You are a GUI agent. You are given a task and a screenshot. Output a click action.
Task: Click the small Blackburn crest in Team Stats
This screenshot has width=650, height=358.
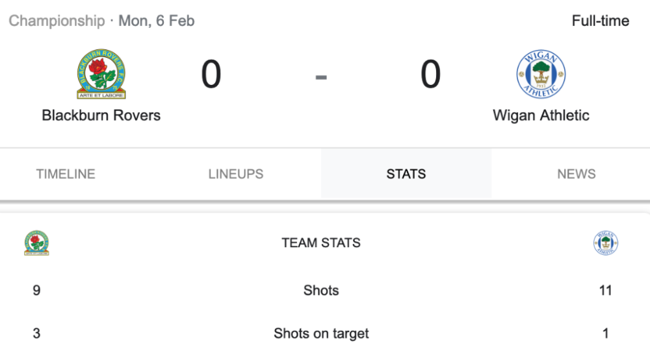(x=36, y=243)
